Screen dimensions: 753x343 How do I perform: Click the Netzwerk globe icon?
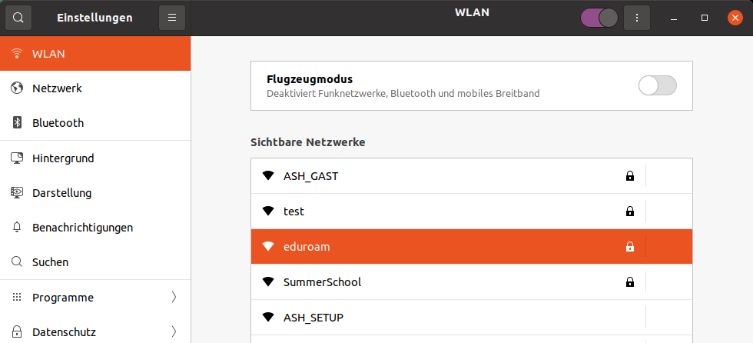17,88
